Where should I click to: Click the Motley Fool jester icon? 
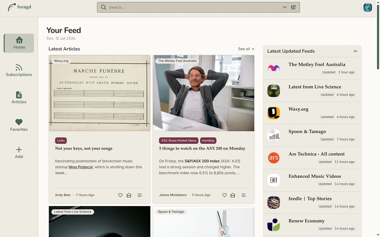pyautogui.click(x=274, y=68)
